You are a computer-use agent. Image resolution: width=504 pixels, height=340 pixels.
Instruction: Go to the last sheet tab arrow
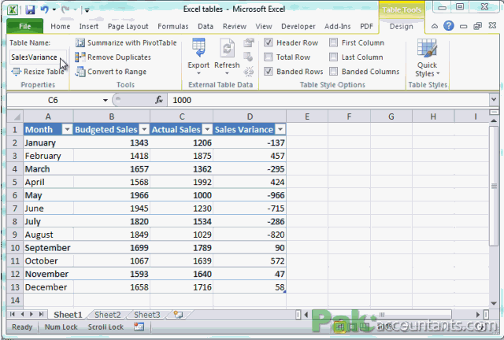tap(41, 314)
